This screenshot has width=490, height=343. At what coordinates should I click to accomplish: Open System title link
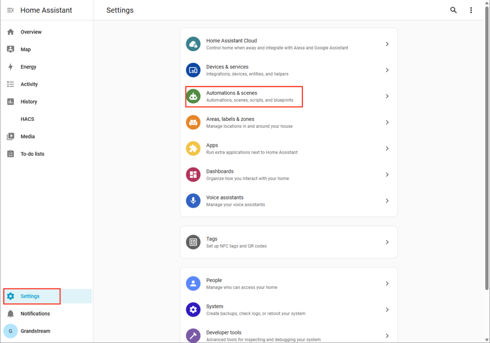[x=215, y=306]
